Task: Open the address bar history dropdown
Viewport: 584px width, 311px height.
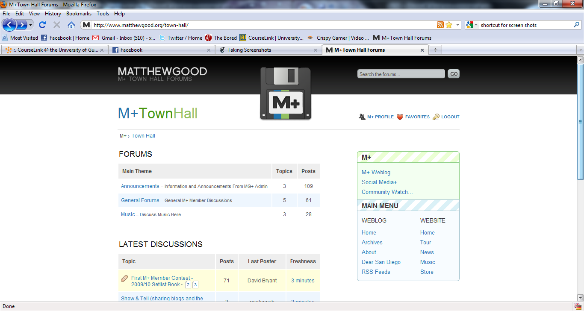Action: (x=457, y=25)
